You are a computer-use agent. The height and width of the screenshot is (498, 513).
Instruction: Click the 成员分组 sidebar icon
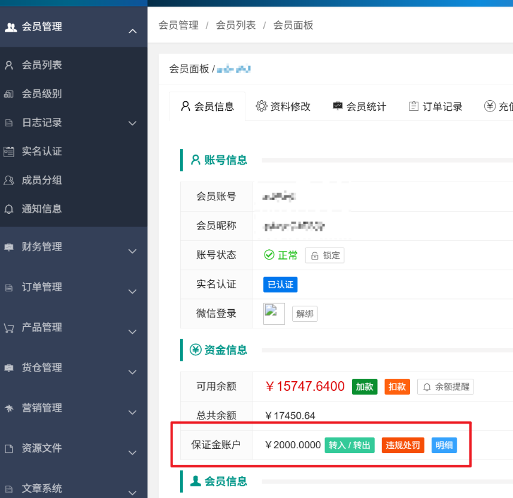tap(9, 180)
